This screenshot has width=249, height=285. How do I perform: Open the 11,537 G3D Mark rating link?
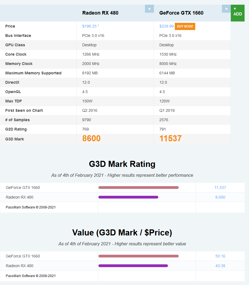click(x=220, y=188)
